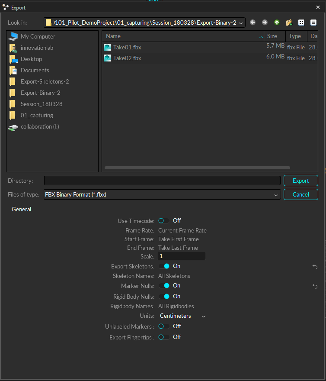Reset Marker Nulls to default

[315, 286]
